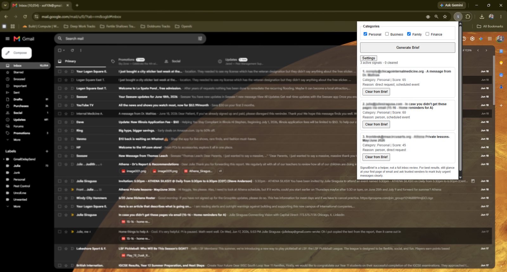Clear the chicagointernalmedicine signal from brief
Image resolution: width=507 pixels, height=272 pixels.
376,92
